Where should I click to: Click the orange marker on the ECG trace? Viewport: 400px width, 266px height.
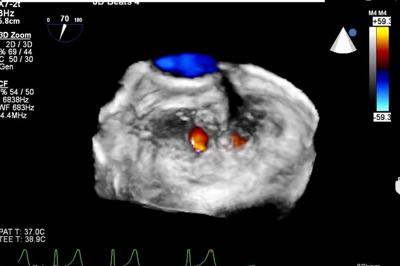(211, 251)
